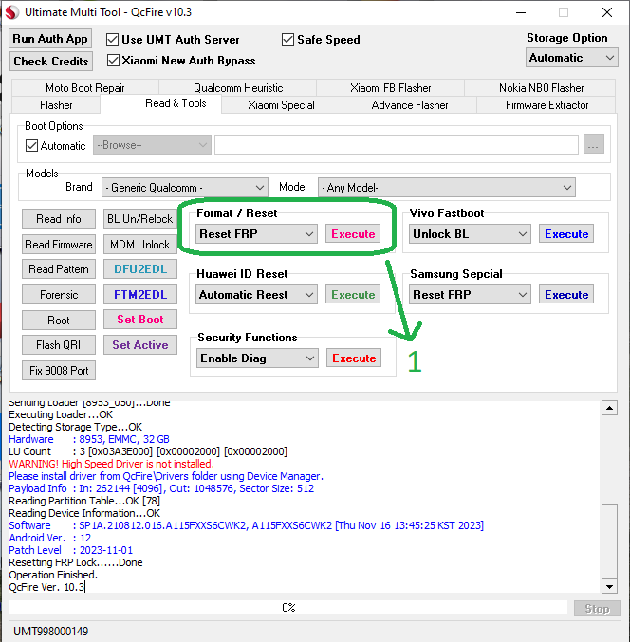Open Format / Reset Reset FRP dropdown
The height and width of the screenshot is (642, 630).
click(256, 234)
